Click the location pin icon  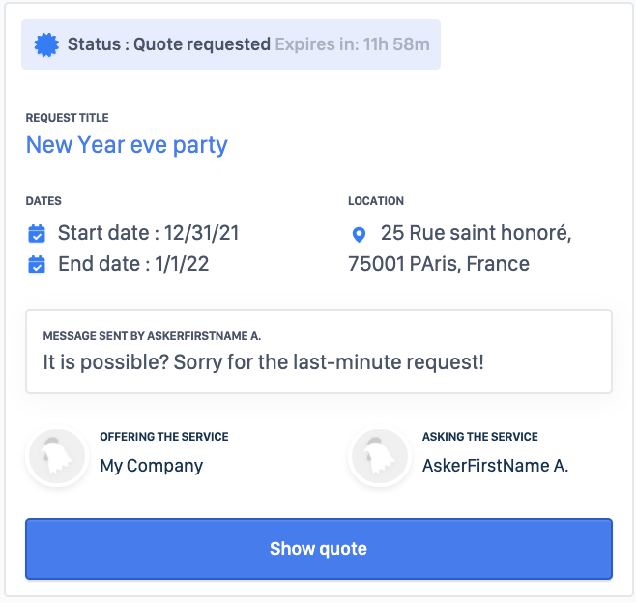[x=359, y=234]
